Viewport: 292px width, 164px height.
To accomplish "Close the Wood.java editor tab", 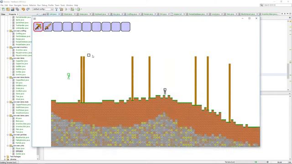I will tap(75, 14).
